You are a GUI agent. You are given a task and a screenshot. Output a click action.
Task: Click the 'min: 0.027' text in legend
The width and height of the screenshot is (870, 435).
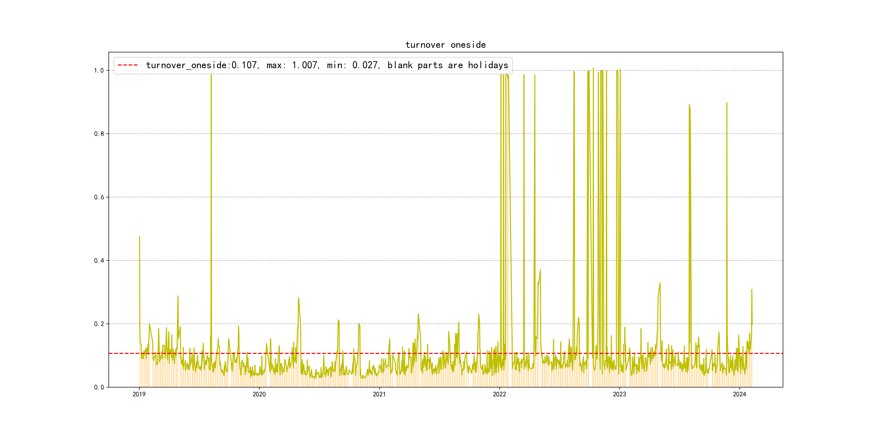[353, 65]
